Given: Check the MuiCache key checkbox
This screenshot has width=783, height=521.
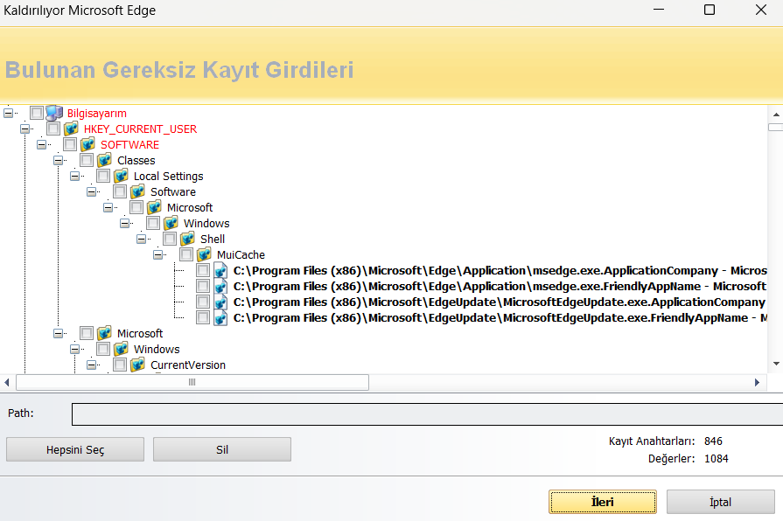Looking at the screenshot, I should coord(186,254).
